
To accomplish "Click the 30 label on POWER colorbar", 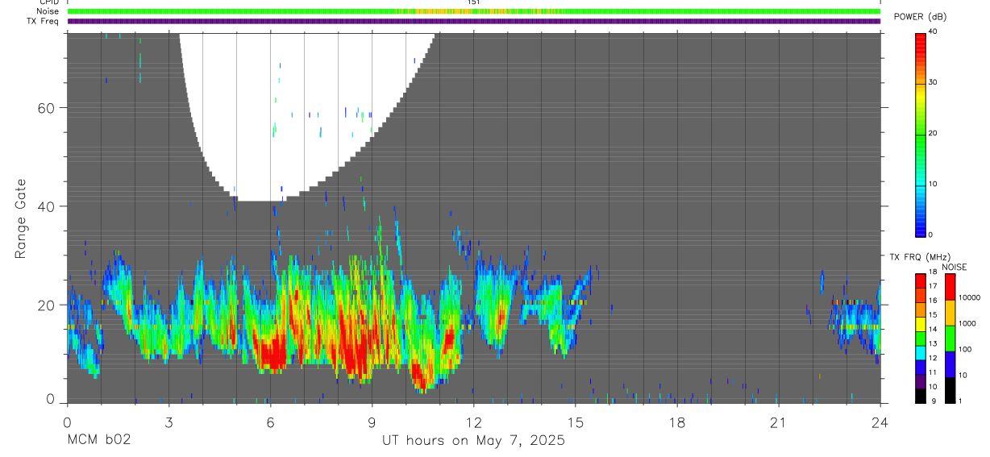I will 934,82.
